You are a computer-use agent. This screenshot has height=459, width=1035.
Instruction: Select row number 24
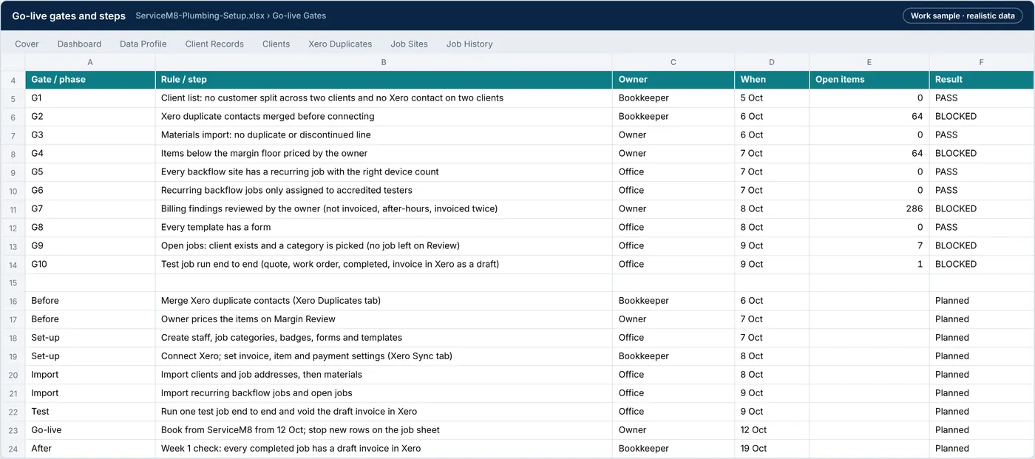[x=13, y=449]
